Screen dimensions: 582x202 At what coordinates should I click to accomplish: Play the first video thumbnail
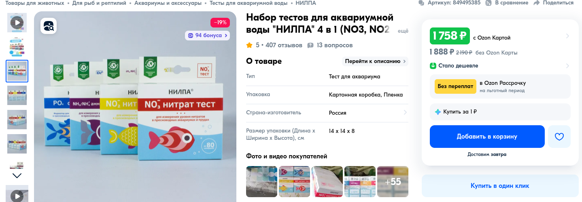pos(17,22)
